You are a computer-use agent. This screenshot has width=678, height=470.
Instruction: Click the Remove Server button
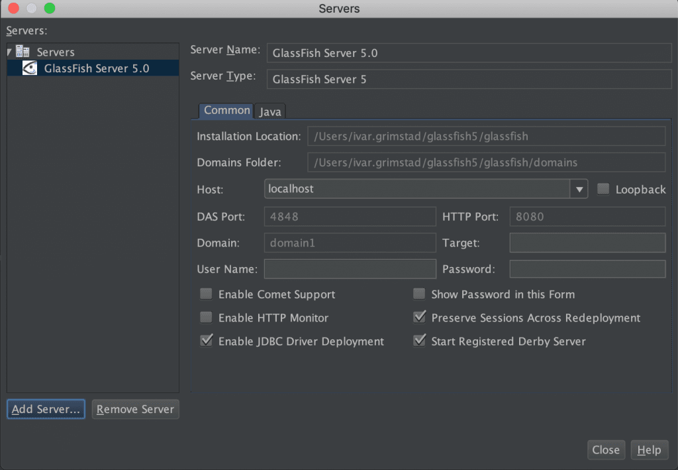point(135,409)
